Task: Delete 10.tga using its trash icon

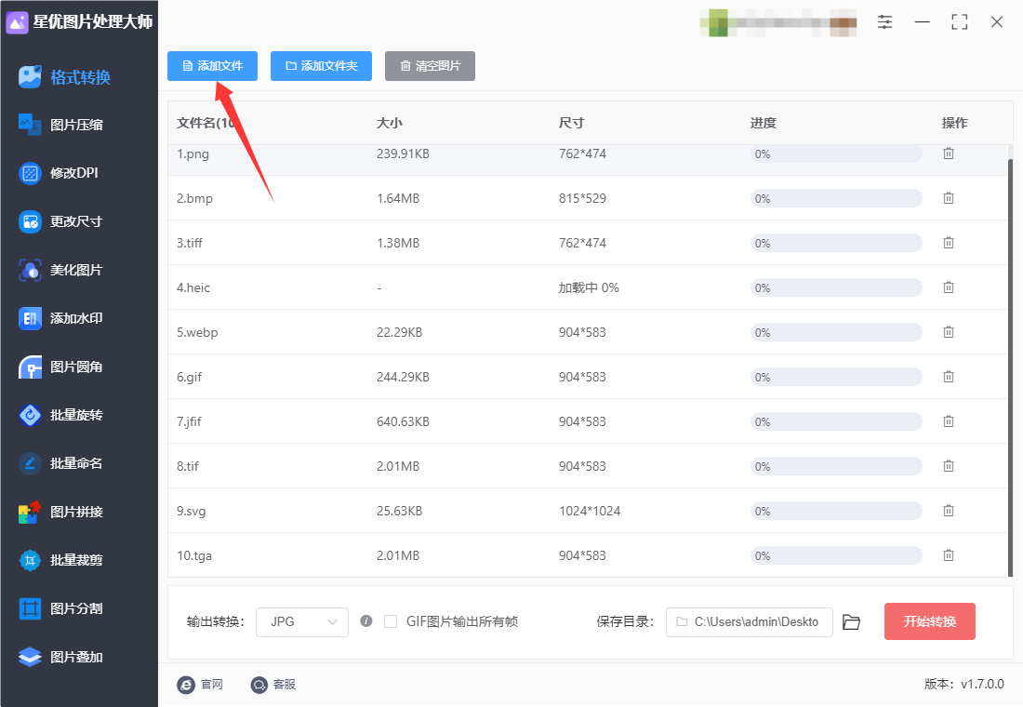Action: (x=949, y=555)
